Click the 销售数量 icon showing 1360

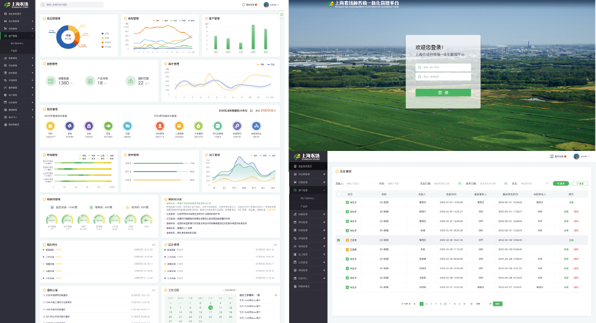(x=51, y=81)
